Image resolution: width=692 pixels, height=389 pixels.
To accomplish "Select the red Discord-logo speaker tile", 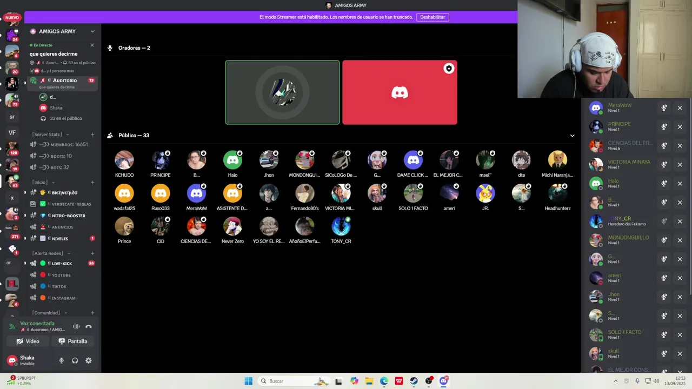I will (x=400, y=92).
